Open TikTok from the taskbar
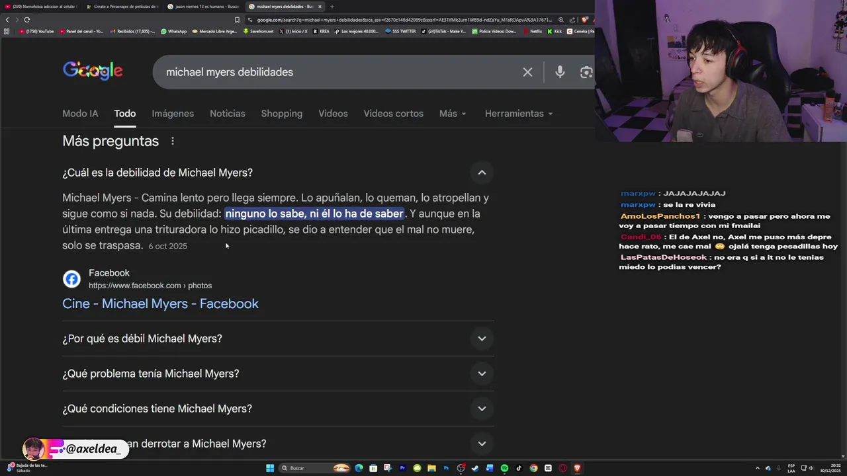This screenshot has height=476, width=847. pos(519,468)
